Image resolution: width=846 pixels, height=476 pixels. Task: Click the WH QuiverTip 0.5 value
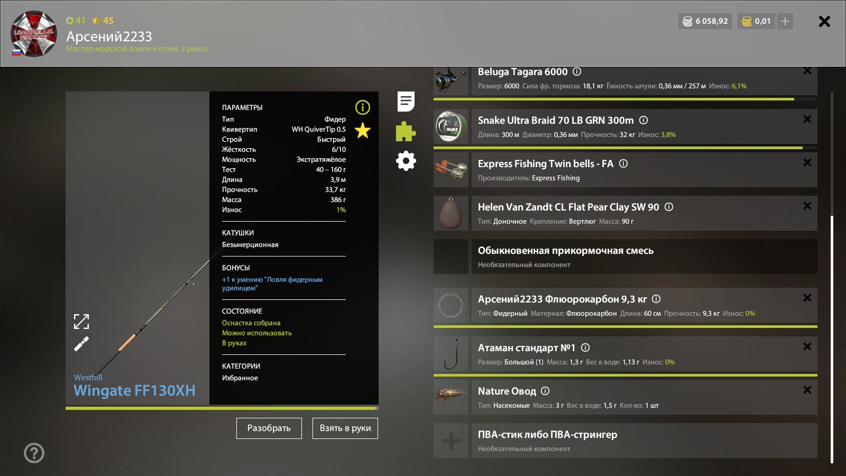coord(319,130)
